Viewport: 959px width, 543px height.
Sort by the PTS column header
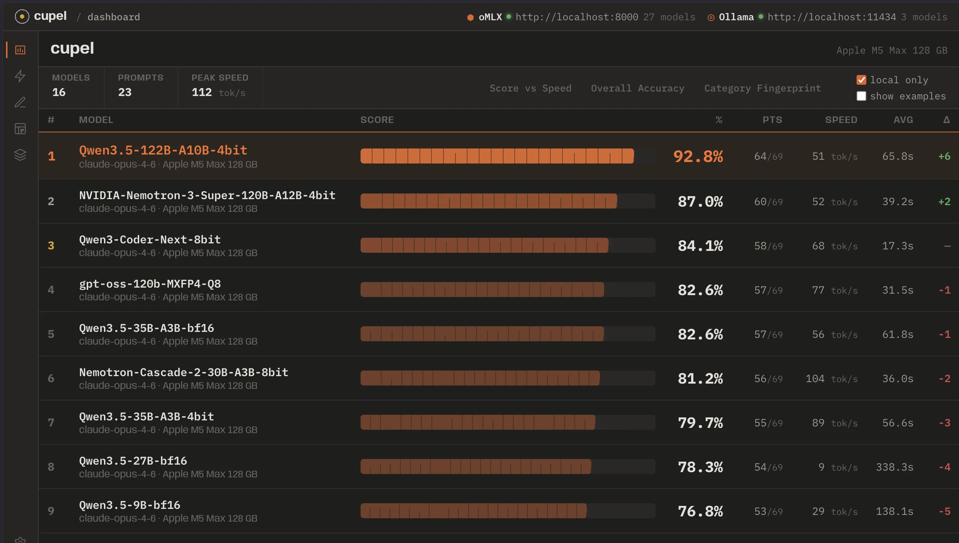click(772, 120)
